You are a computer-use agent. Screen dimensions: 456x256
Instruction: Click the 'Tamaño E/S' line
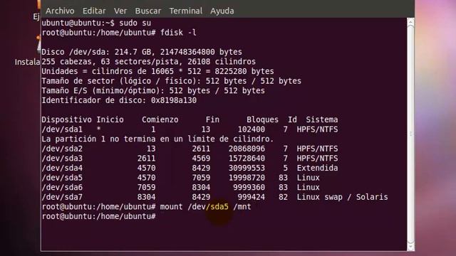153,90
